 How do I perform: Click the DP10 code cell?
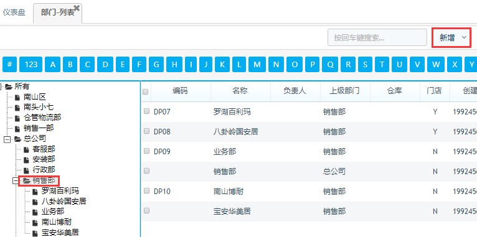click(x=162, y=192)
